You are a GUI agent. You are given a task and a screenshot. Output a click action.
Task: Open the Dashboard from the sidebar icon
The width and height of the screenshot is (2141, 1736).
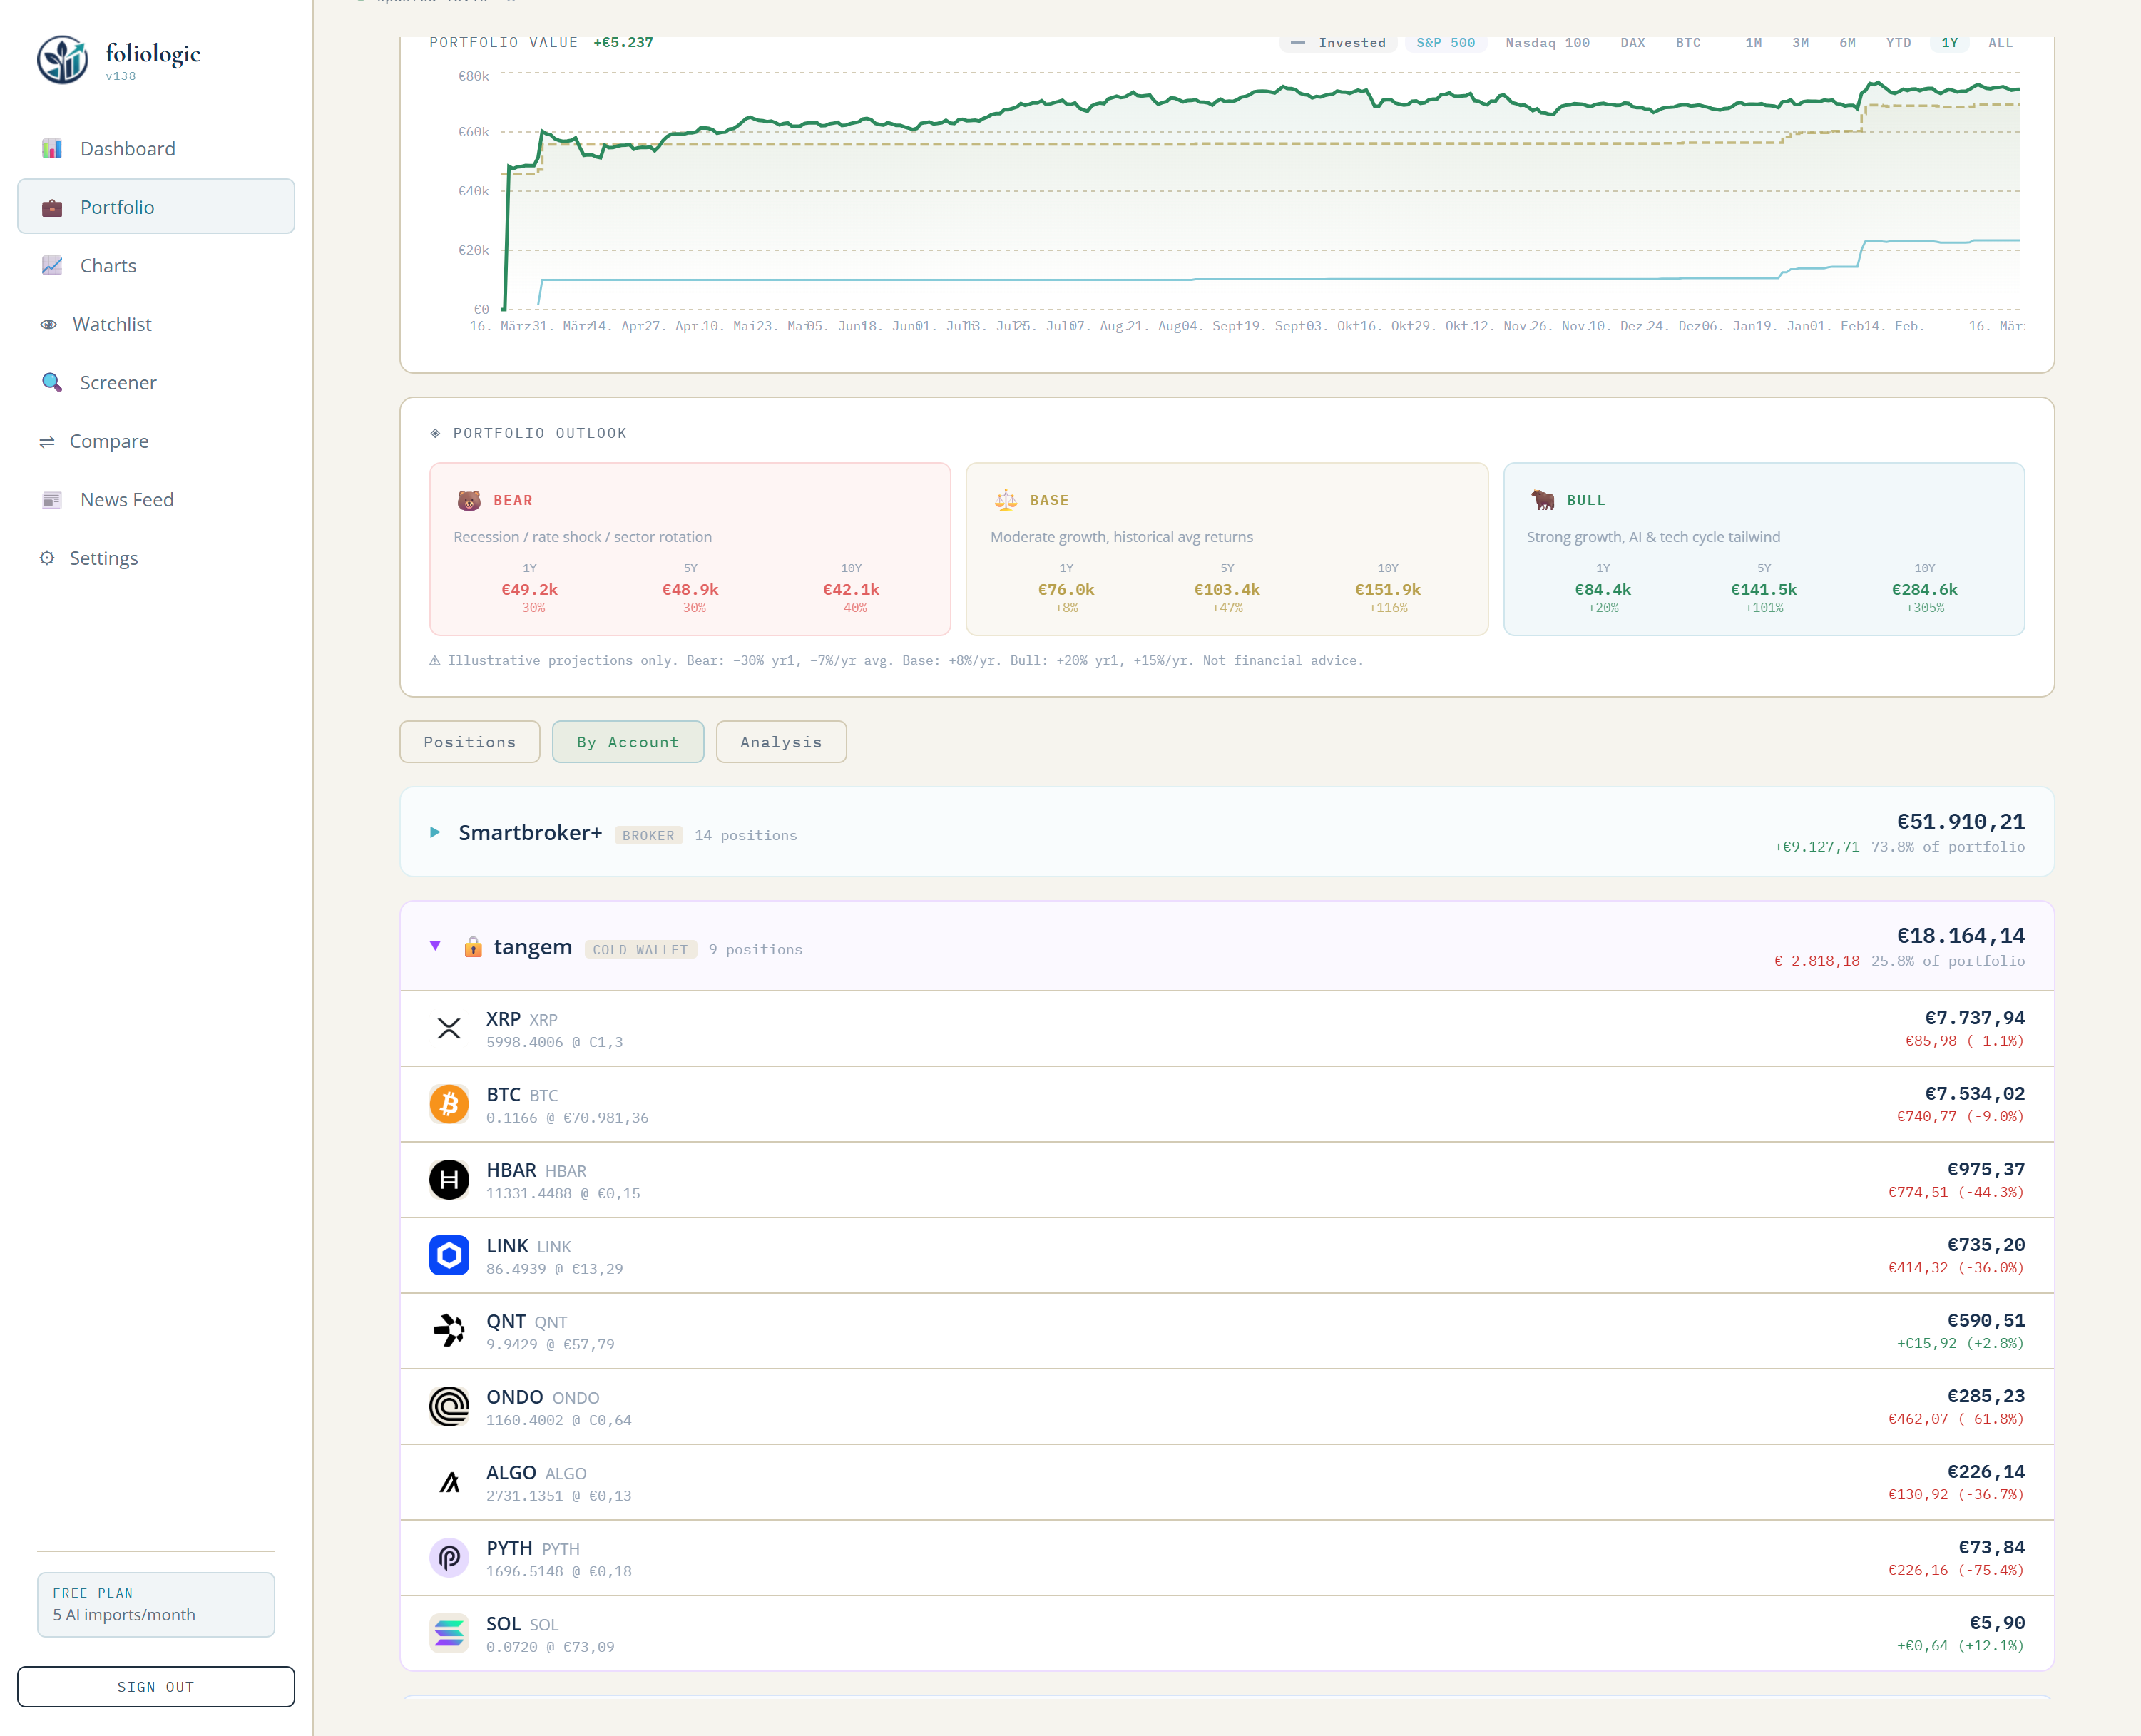(x=51, y=148)
